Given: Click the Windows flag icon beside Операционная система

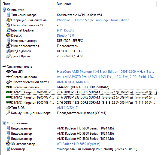Looking at the screenshot, I should (x=8, y=20).
